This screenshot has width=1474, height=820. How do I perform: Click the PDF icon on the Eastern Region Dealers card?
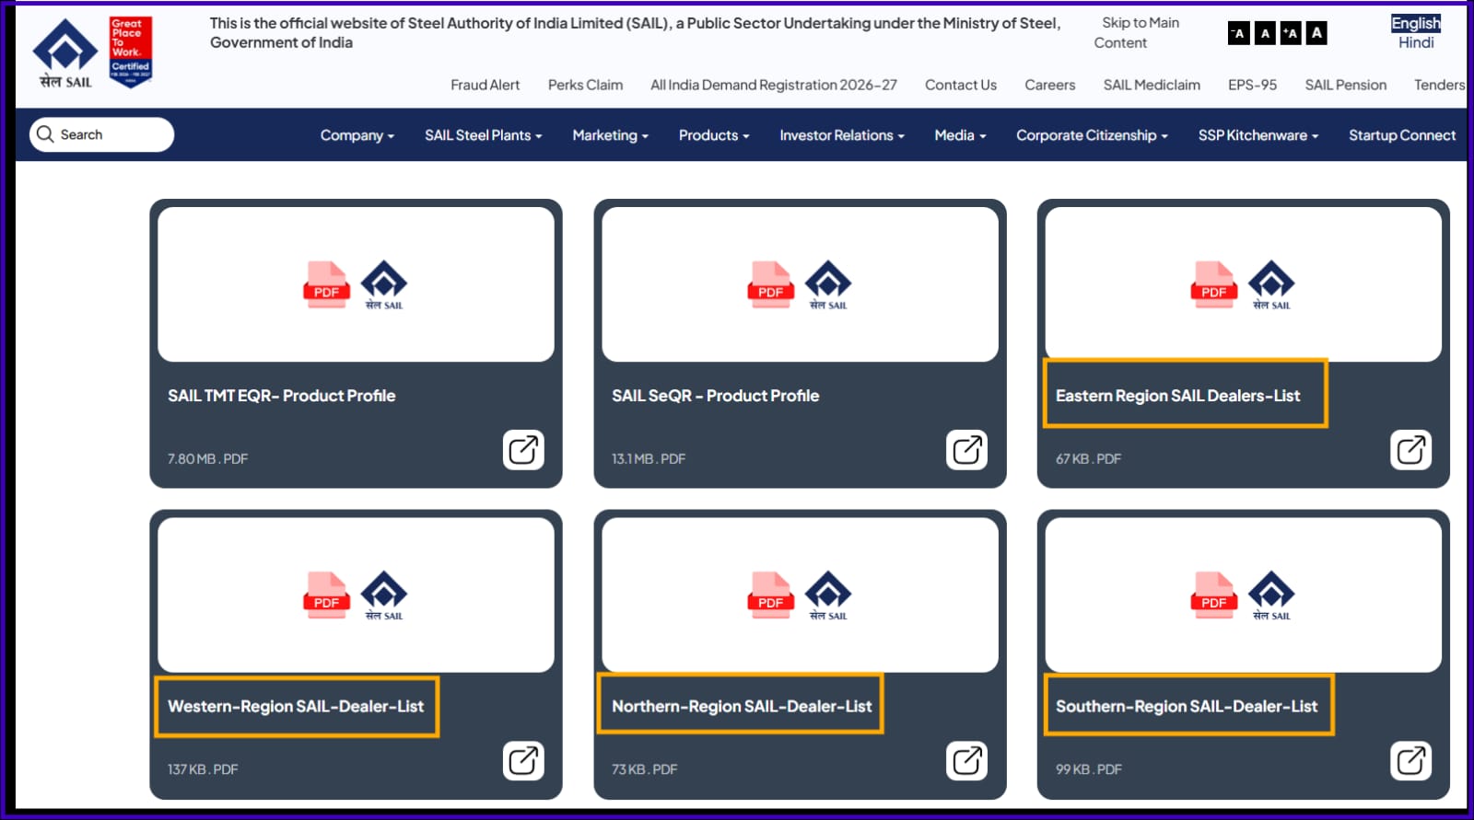tap(1213, 284)
